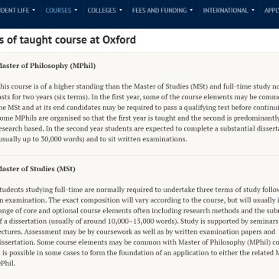Screen dimensions: 279x279
Task: Open the partially visible APPLY menu item
Action: 271,11
